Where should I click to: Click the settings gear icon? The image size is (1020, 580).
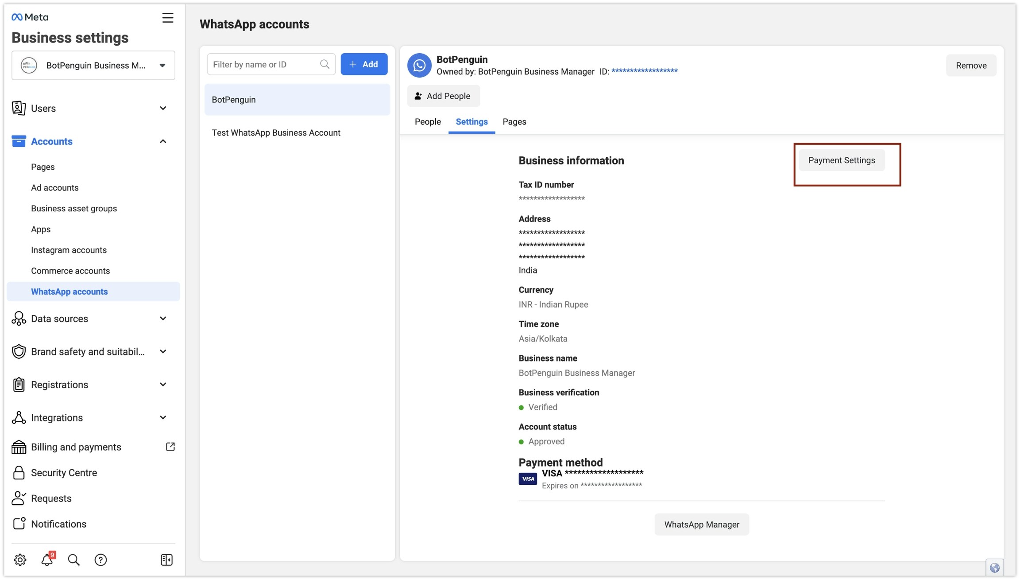click(20, 560)
